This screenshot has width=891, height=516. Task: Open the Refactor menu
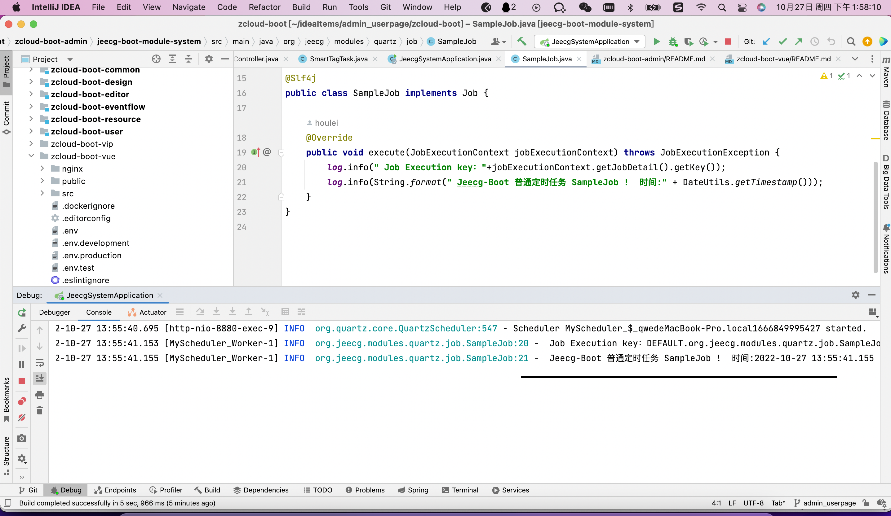click(264, 7)
